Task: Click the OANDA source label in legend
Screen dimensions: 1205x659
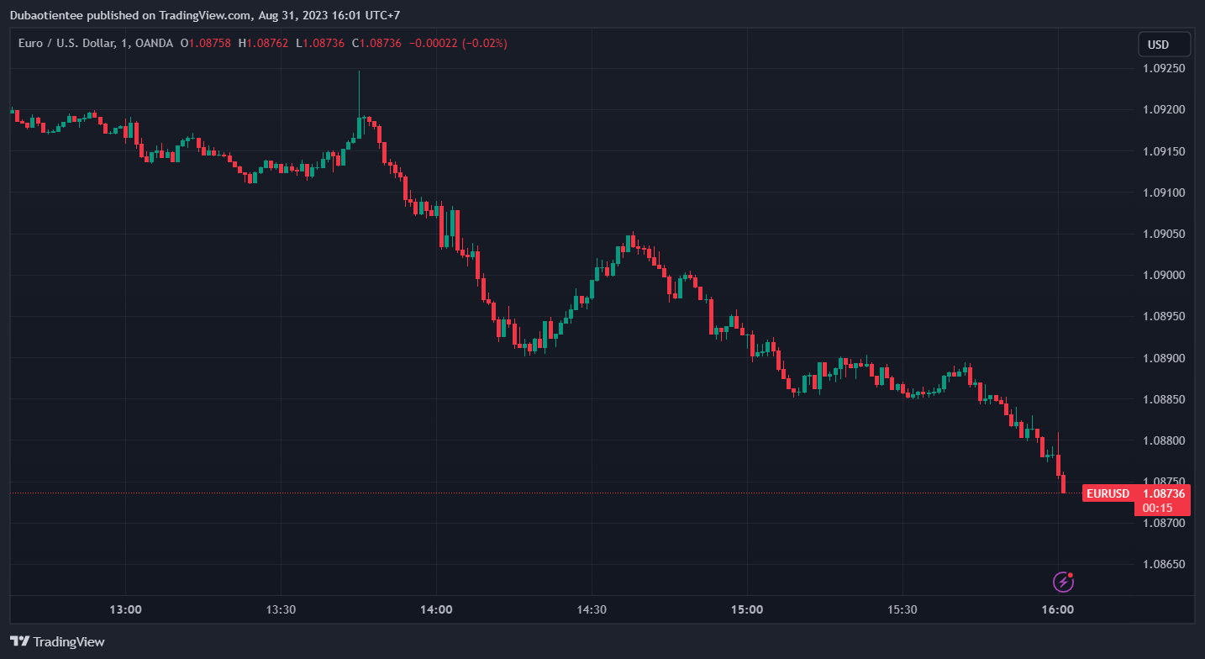Action: pos(154,43)
